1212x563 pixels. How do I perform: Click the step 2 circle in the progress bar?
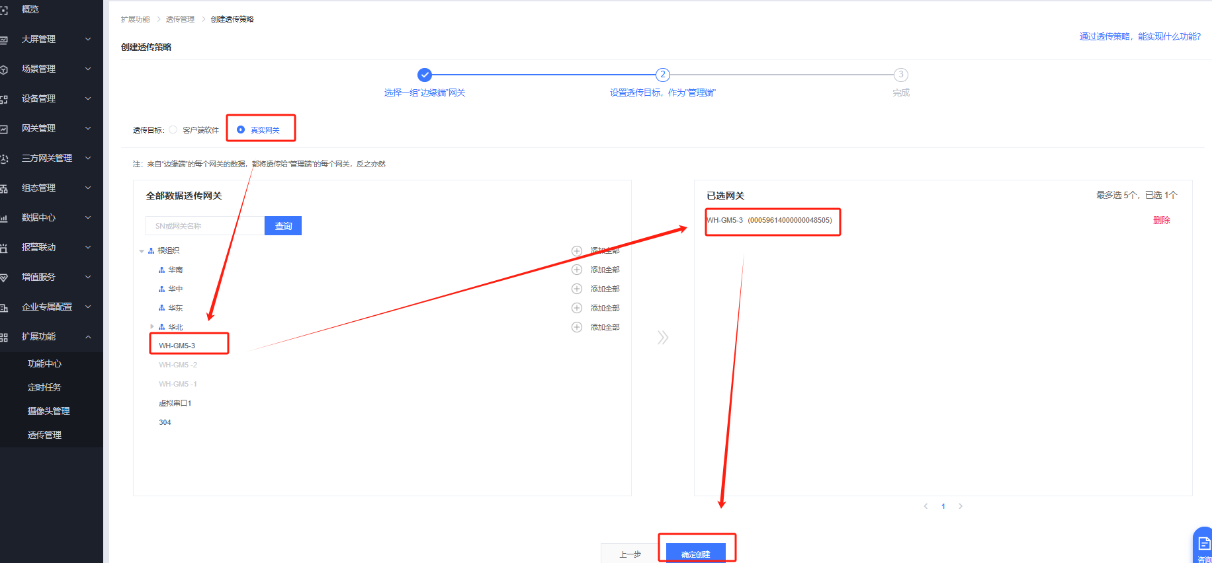tap(663, 75)
